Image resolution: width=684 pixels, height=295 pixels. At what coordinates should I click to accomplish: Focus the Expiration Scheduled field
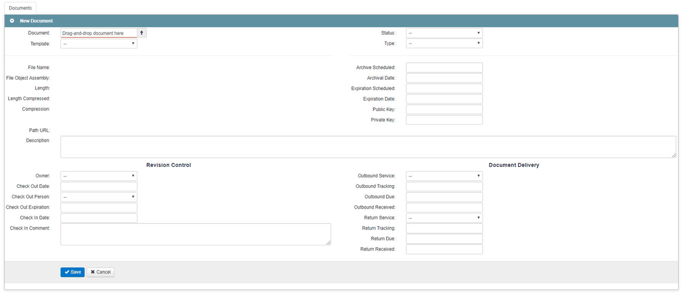(445, 88)
